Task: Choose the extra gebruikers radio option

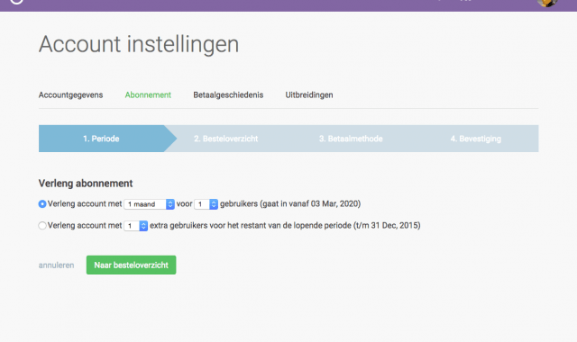Action: coord(42,226)
